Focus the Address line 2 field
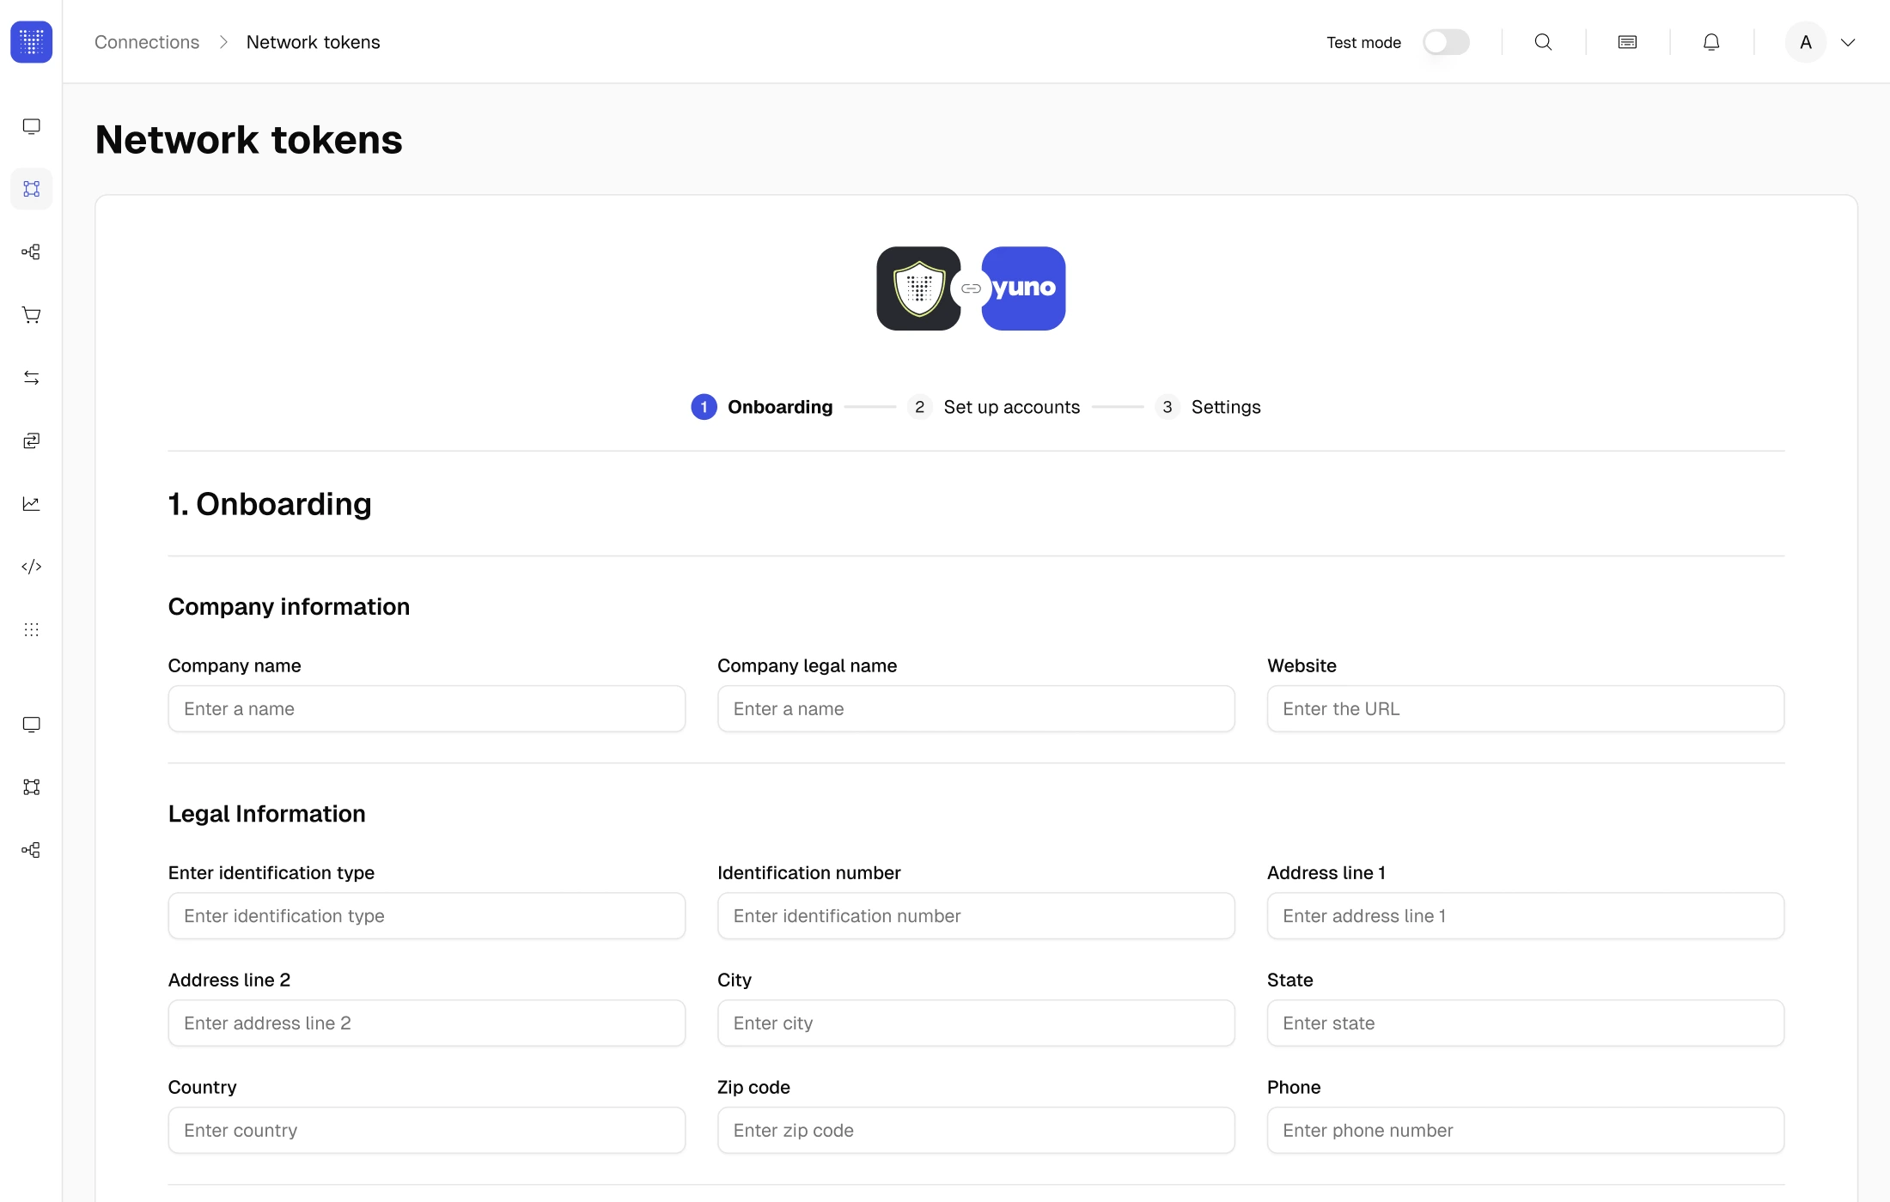Viewport: 1890px width, 1202px height. point(427,1023)
